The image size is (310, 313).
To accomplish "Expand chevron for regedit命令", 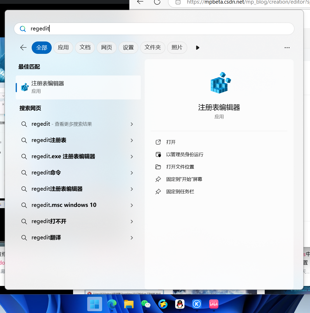I will click(x=132, y=173).
